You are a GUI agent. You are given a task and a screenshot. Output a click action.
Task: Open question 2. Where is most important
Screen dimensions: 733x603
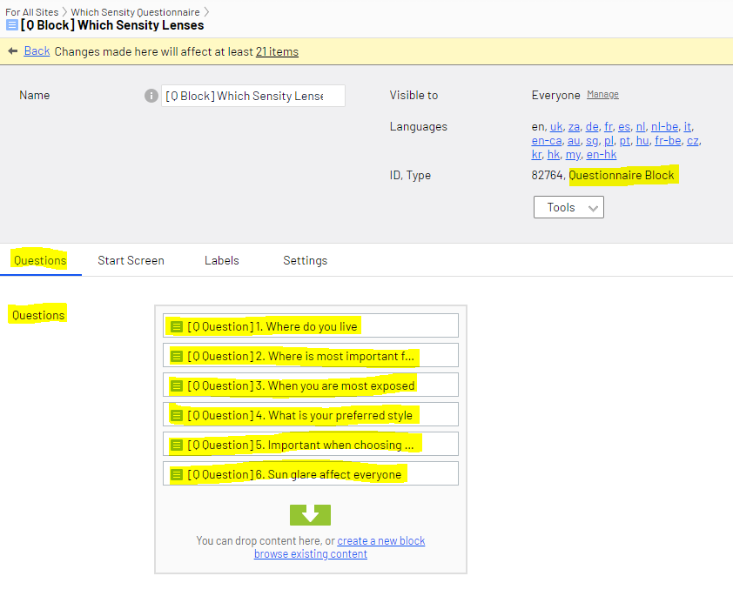[x=311, y=355]
